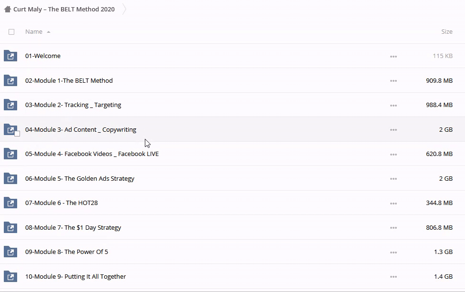The width and height of the screenshot is (465, 292).
Task: Click the 09-Module 8 Power Of 5 folder icon
Action: (10, 252)
